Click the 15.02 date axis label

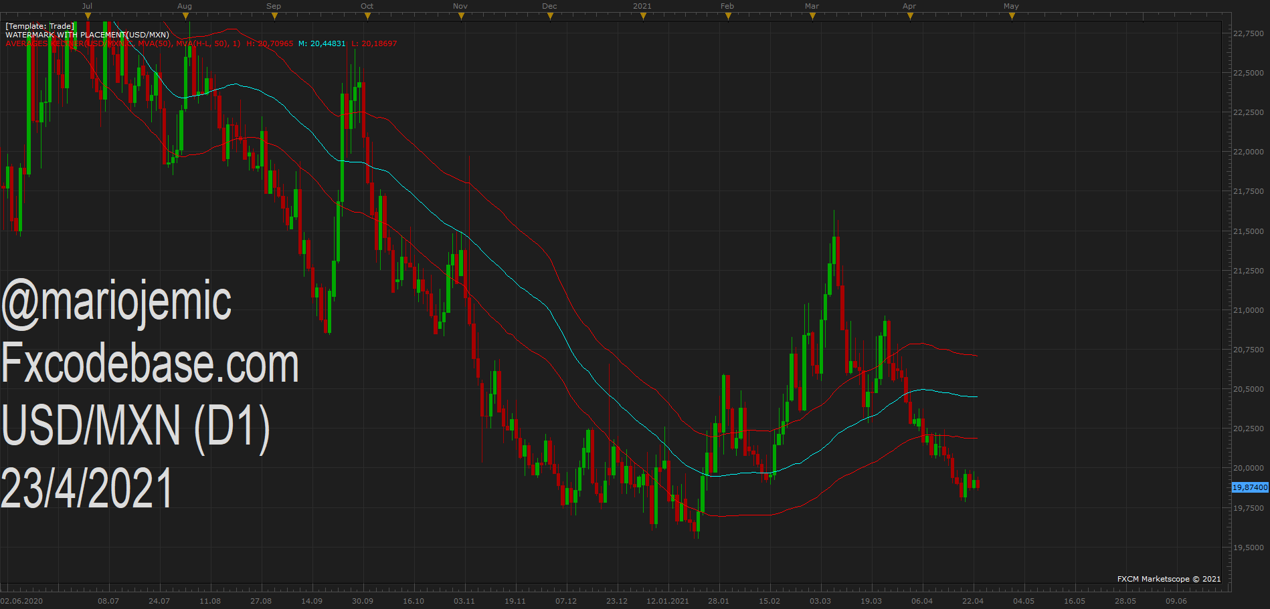tap(769, 601)
